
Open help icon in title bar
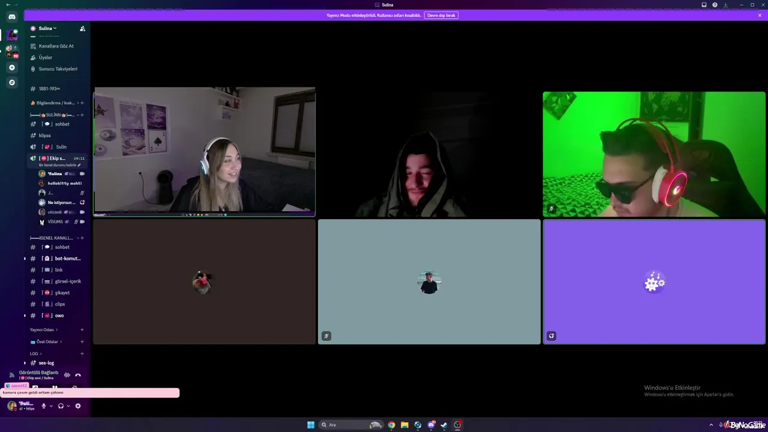[x=715, y=5]
